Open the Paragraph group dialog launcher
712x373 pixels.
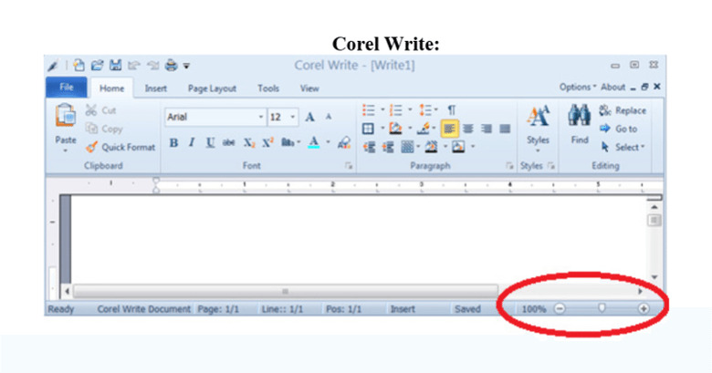pyautogui.click(x=509, y=166)
